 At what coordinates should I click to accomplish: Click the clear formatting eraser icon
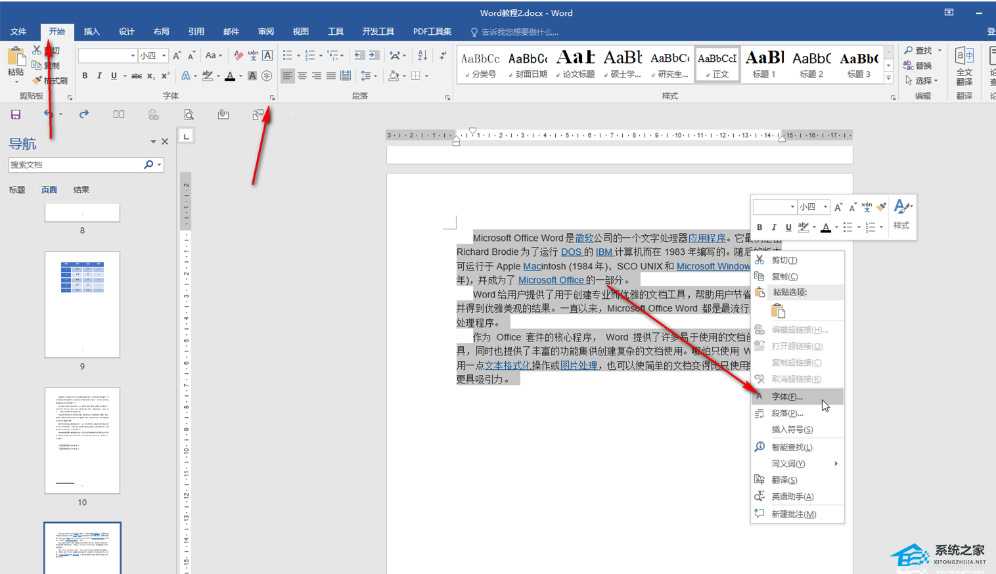point(238,56)
